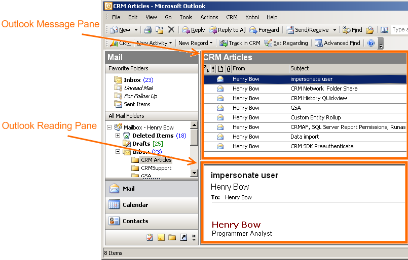Click the Unread Mail search folder icon
This screenshot has height=260, width=408.
pos(118,88)
